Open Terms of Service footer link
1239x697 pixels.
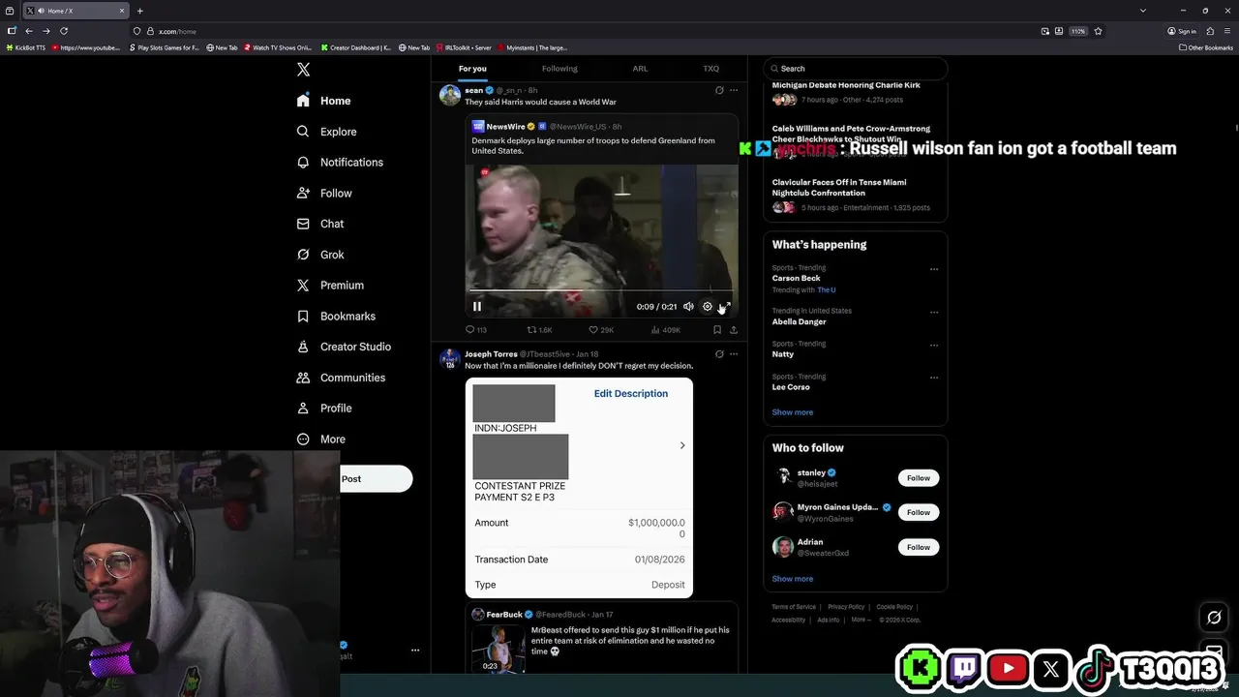(794, 607)
